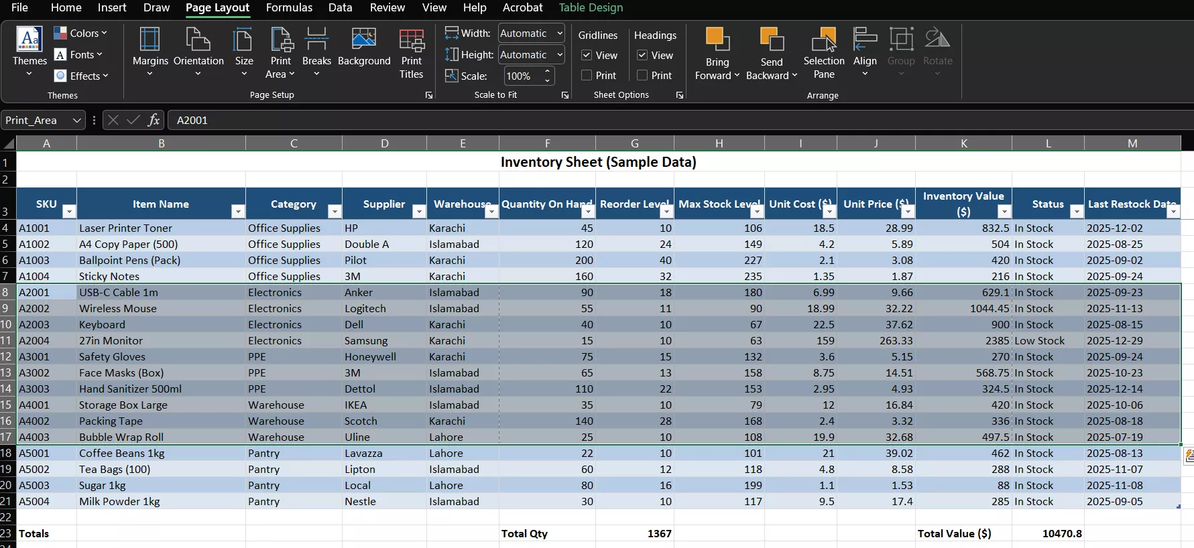This screenshot has width=1194, height=548.
Task: Expand the Width Automatic dropdown
Action: click(559, 33)
